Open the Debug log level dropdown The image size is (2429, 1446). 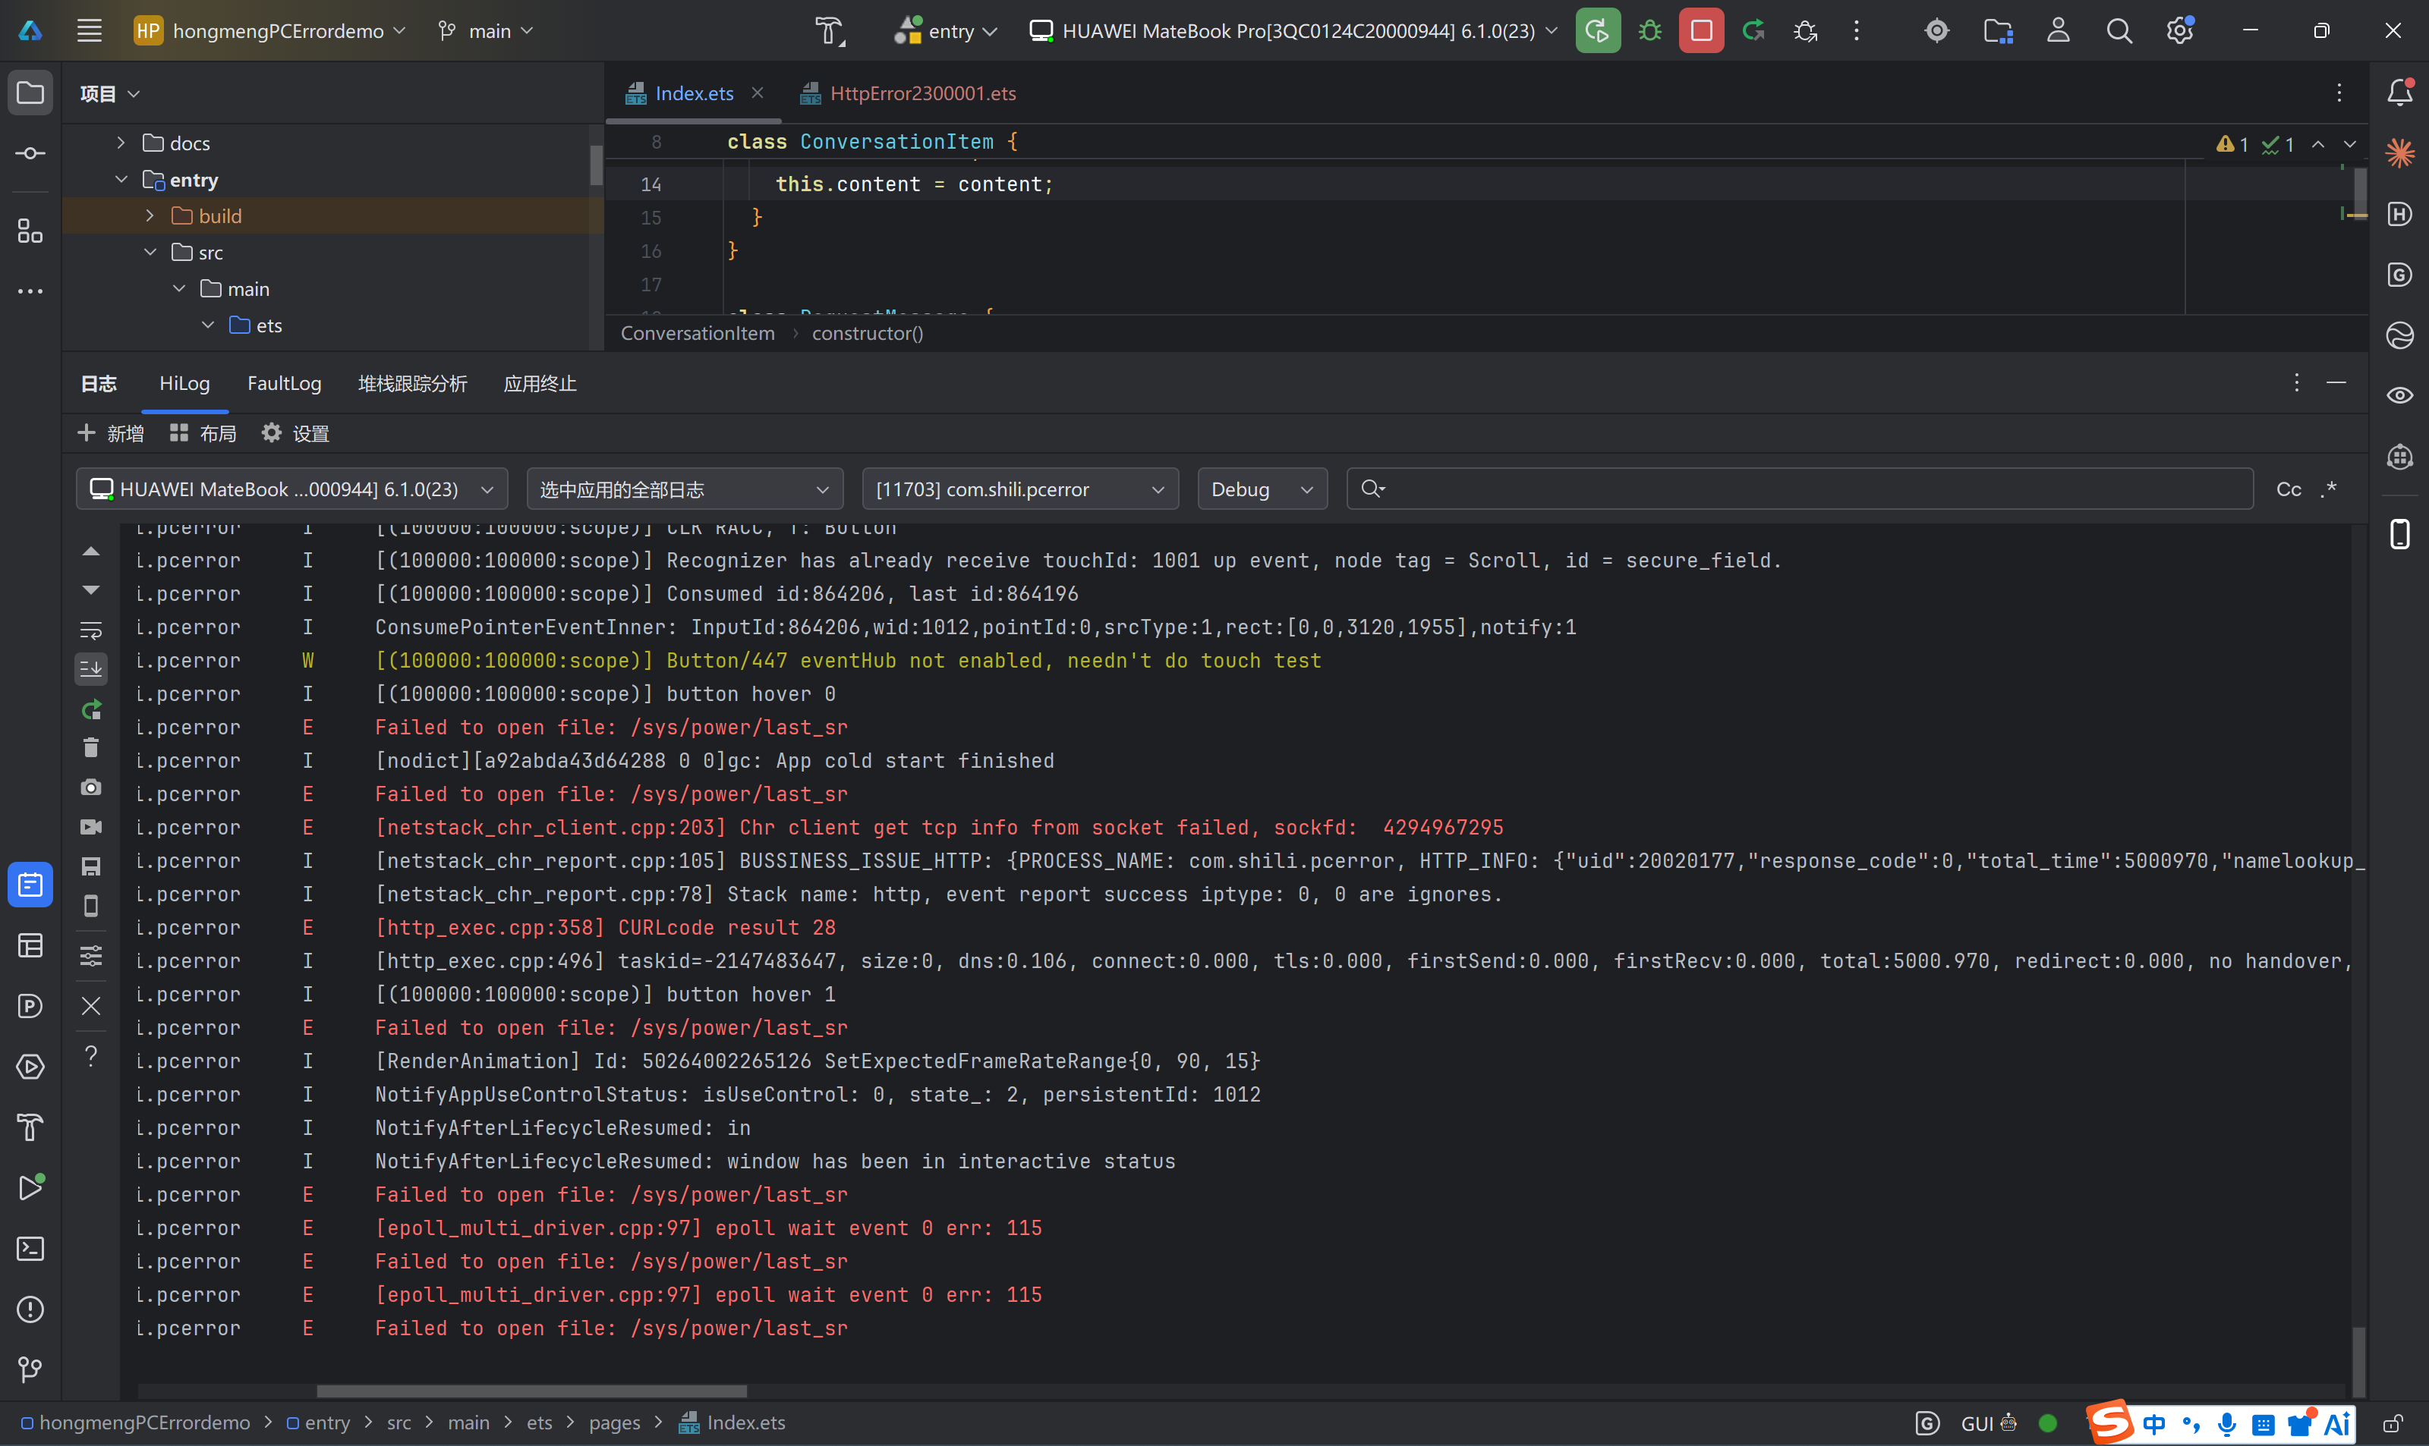pos(1262,489)
